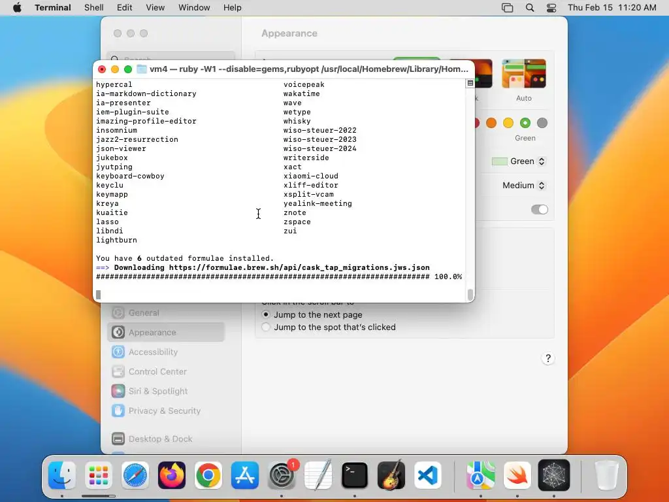Viewport: 669px width, 502px height.
Task: Launch Swift Playgrounds from the Dock
Action: [x=517, y=475]
